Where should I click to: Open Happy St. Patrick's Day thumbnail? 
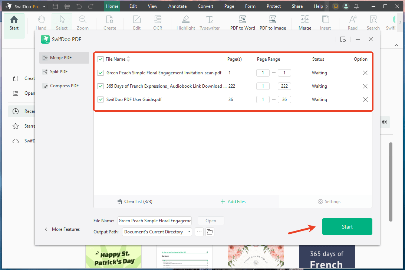(113, 257)
